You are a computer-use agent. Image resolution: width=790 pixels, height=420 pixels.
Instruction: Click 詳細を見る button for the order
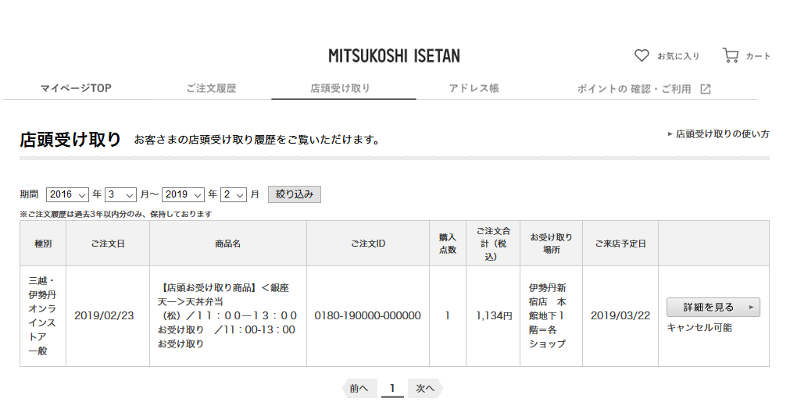coord(713,308)
